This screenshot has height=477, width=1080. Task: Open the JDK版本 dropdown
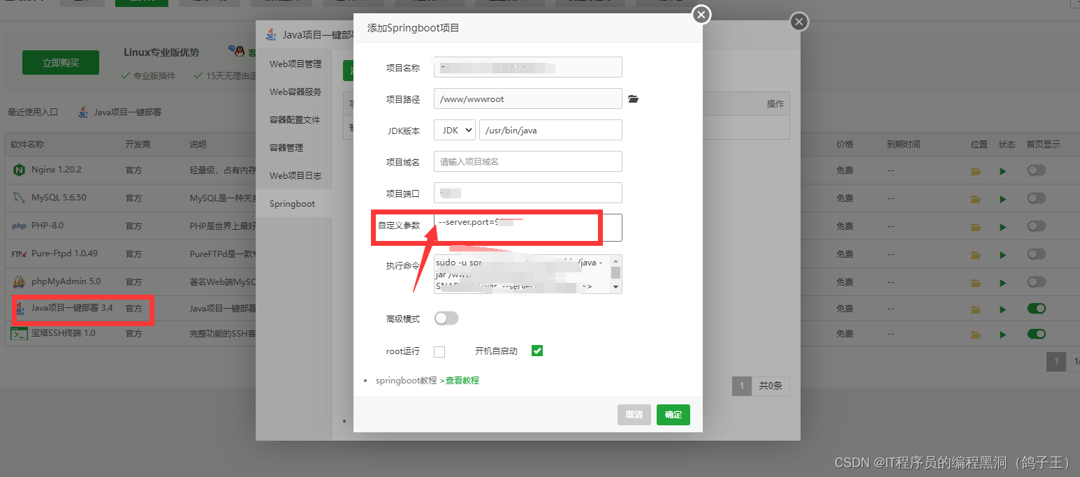(x=455, y=130)
